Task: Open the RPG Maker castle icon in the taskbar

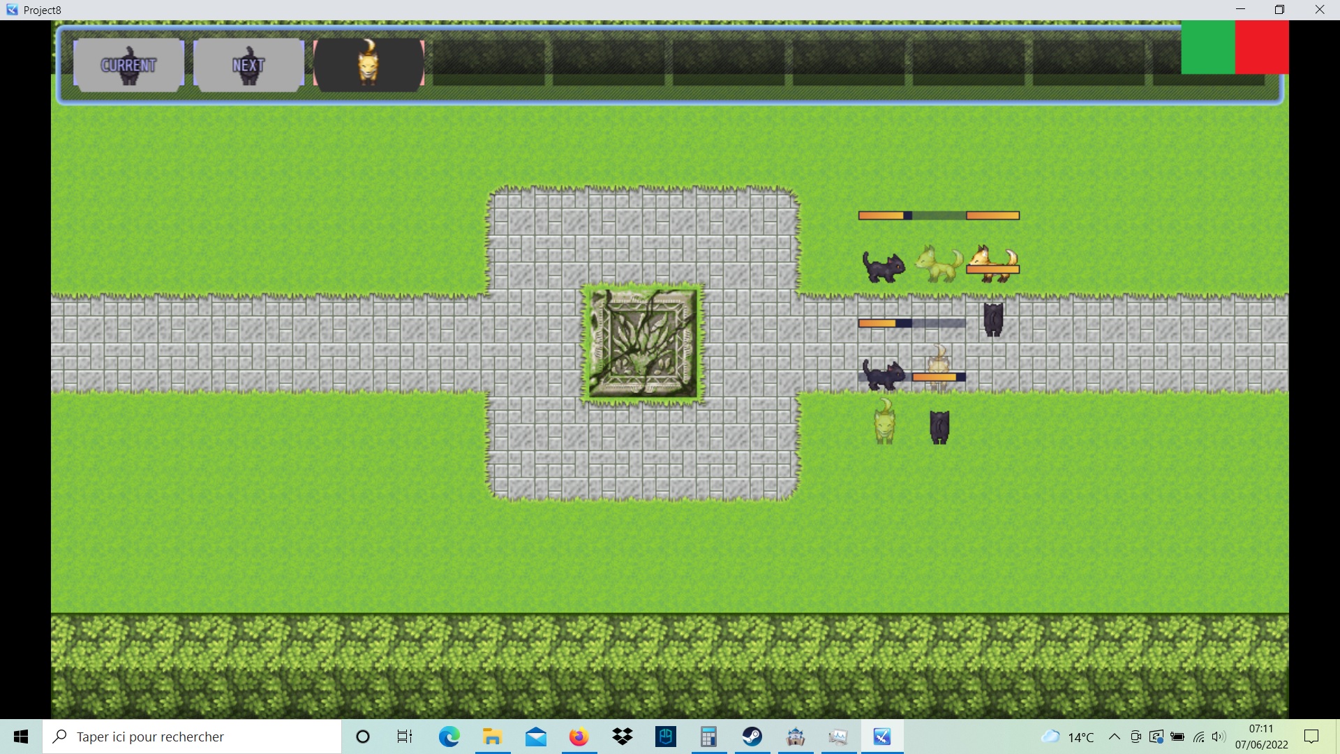Action: click(x=796, y=737)
